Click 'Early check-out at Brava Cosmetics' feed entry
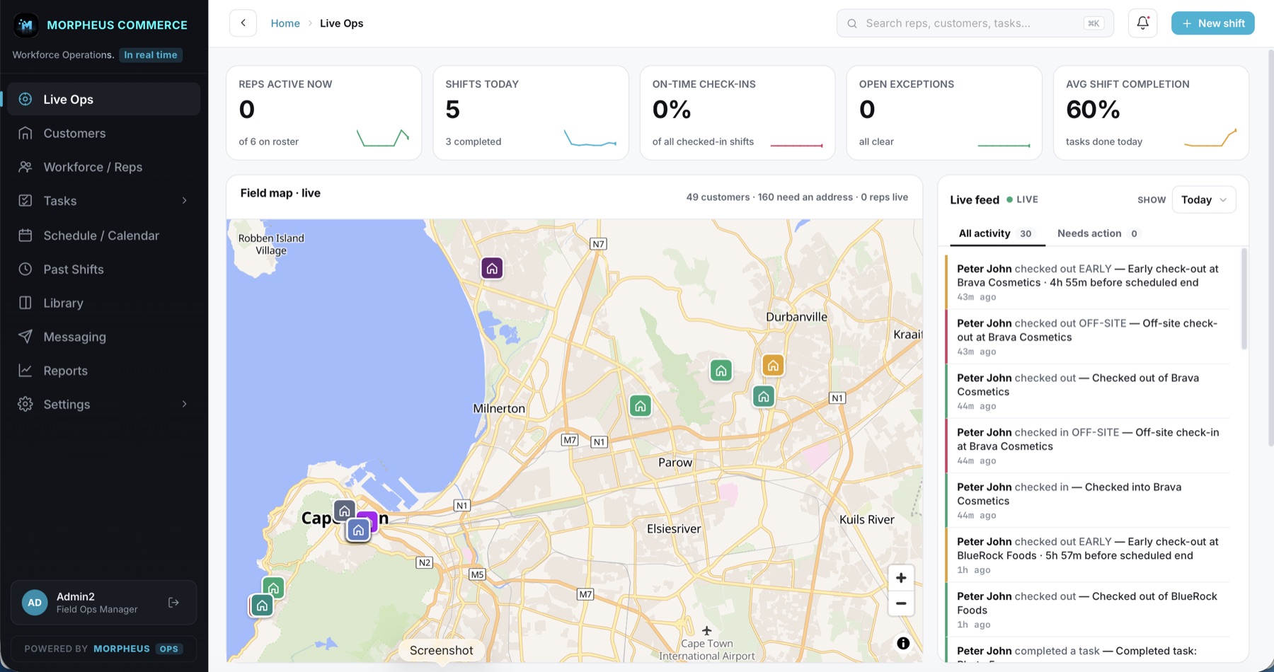Screen dimensions: 1274x672 coord(1088,282)
